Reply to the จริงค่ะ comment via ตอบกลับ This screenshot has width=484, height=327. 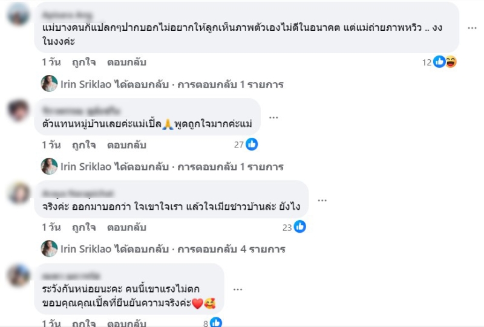click(126, 227)
